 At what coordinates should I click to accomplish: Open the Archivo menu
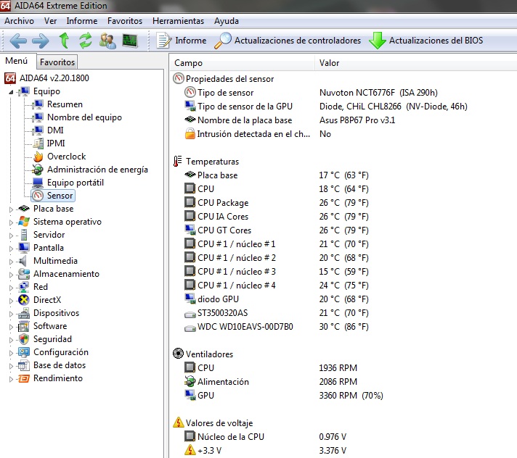tap(19, 21)
